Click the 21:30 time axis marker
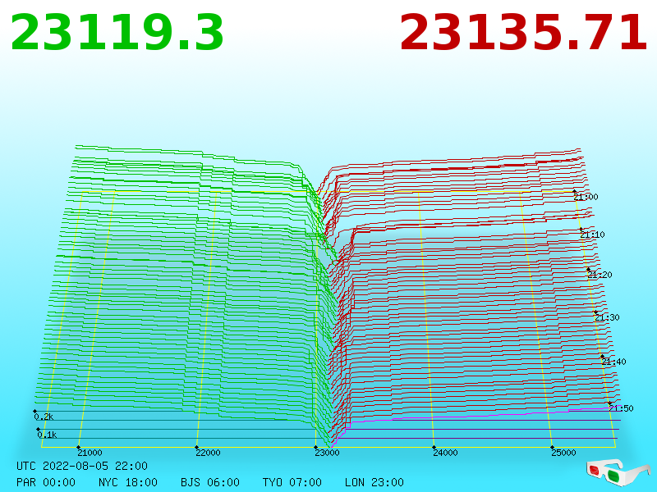 tap(607, 317)
